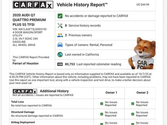Viewport: 167px width, 125px height.
Task: Click the globe last owned icon
Action: [60, 55]
